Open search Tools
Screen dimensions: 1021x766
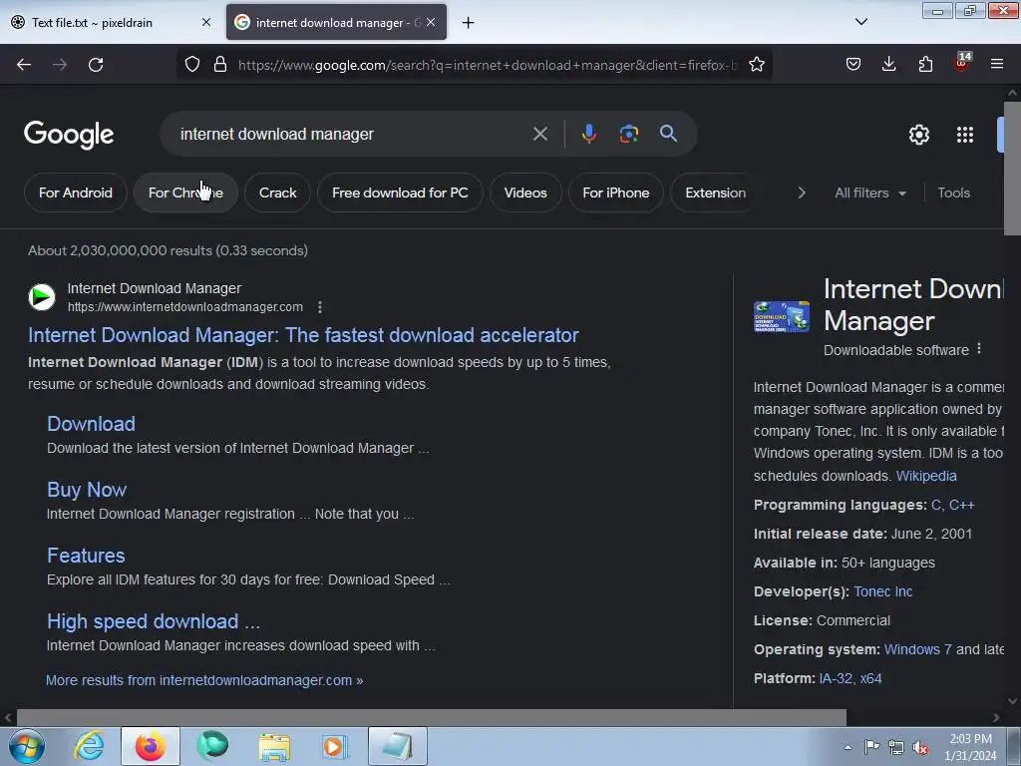953,192
